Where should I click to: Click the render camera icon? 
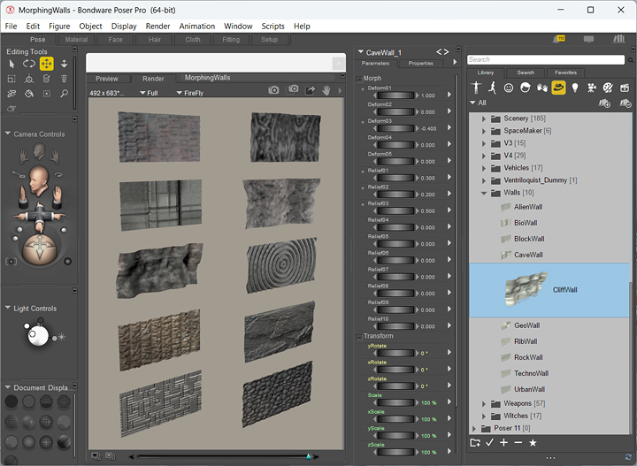point(273,90)
